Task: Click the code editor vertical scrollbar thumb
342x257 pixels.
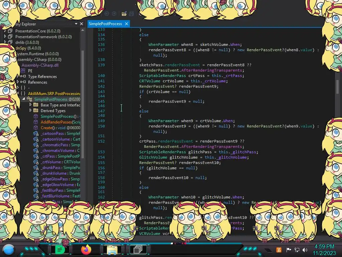Action: pyautogui.click(x=337, y=87)
